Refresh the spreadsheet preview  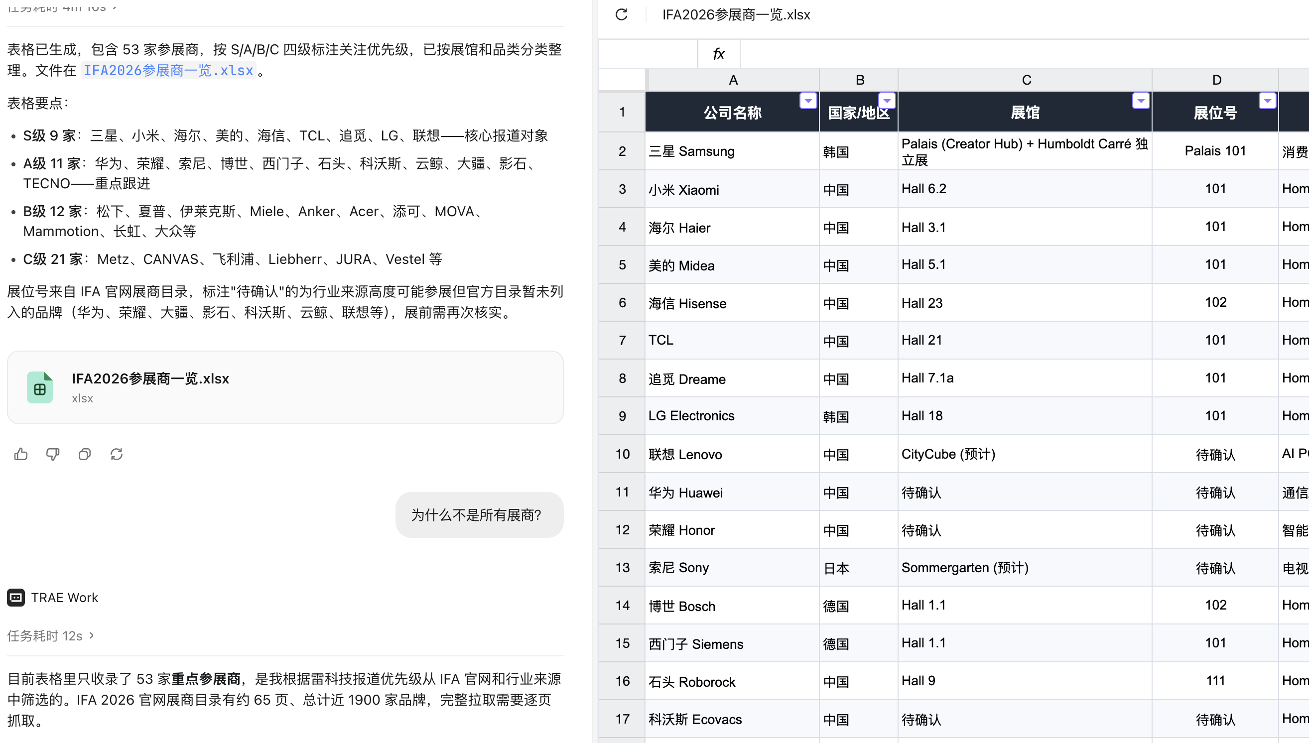click(x=621, y=14)
